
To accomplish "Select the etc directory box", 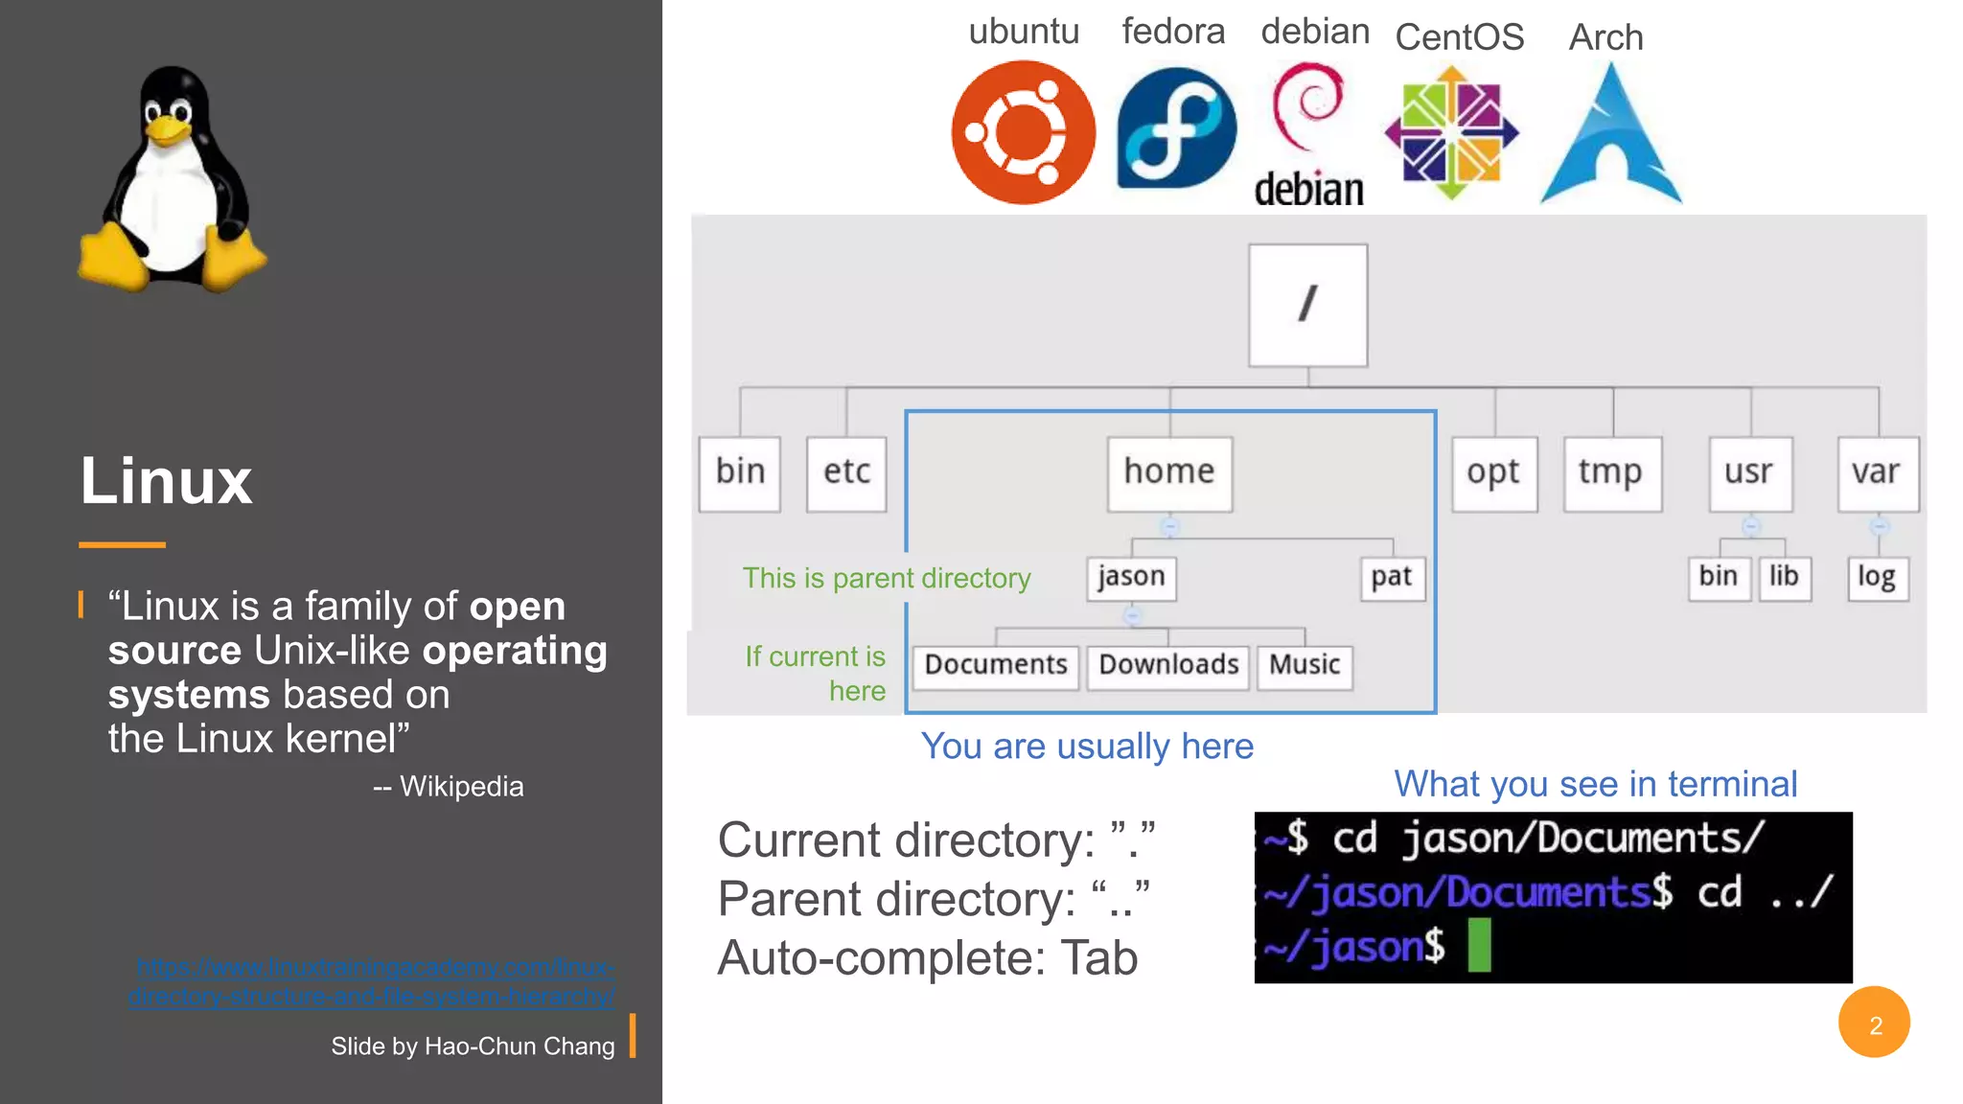I will click(846, 472).
